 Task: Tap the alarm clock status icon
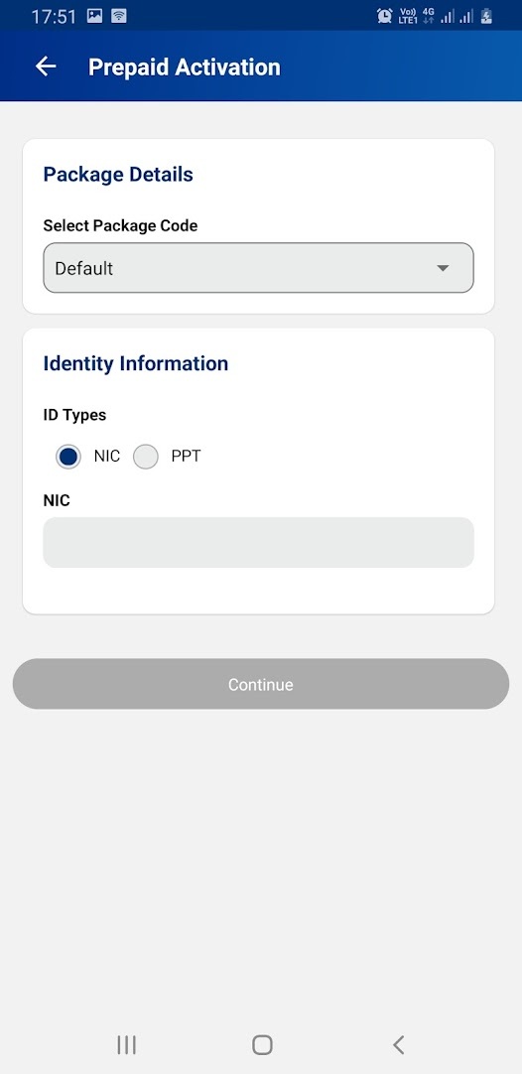coord(384,16)
